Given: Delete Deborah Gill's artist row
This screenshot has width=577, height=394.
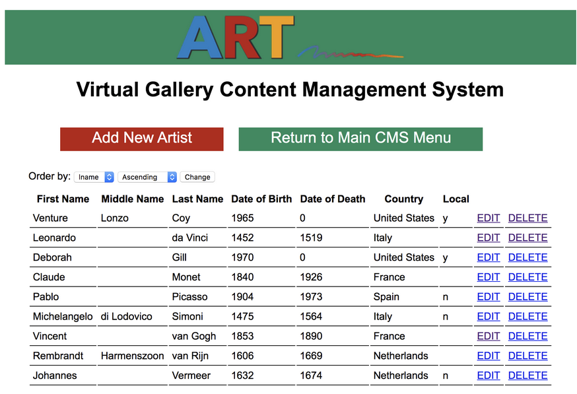Looking at the screenshot, I should pos(527,257).
